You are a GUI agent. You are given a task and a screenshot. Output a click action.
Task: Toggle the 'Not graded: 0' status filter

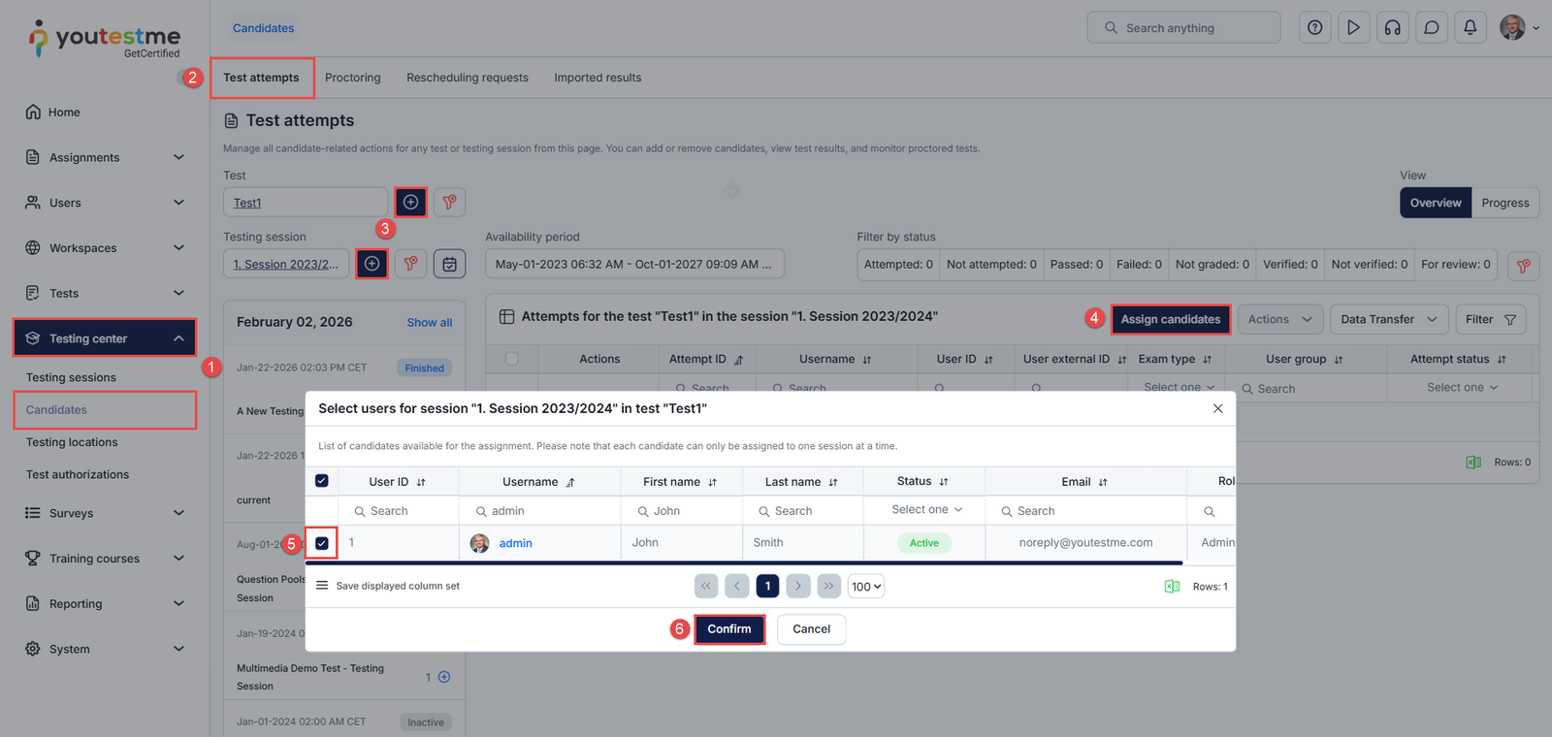click(x=1212, y=265)
